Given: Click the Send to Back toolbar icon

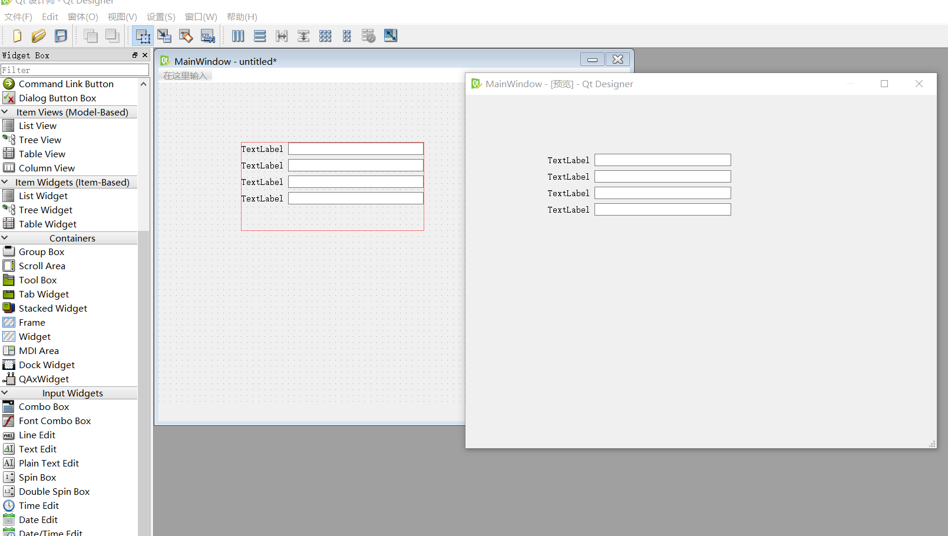Looking at the screenshot, I should click(90, 36).
